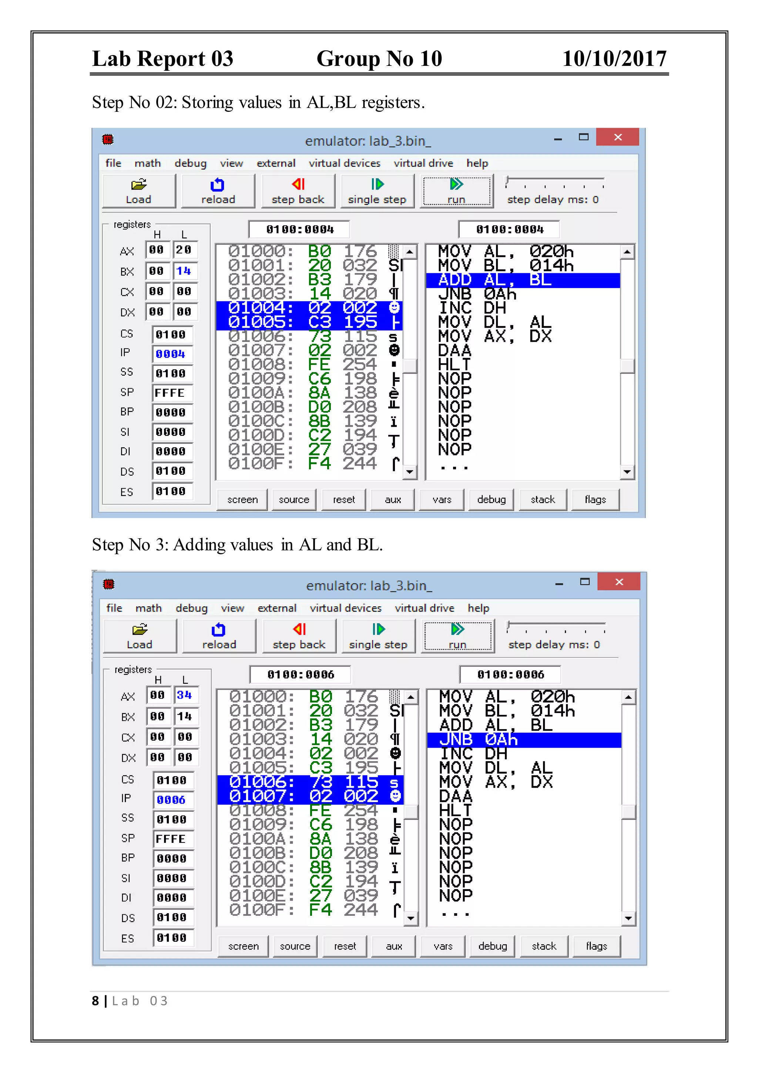Click memory scroll up arrow in top window
Viewport: 758px width, 1072px height.
[410, 252]
